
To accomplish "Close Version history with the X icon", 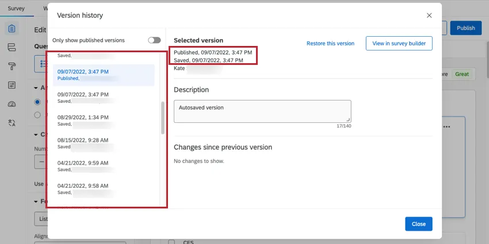I will (429, 16).
